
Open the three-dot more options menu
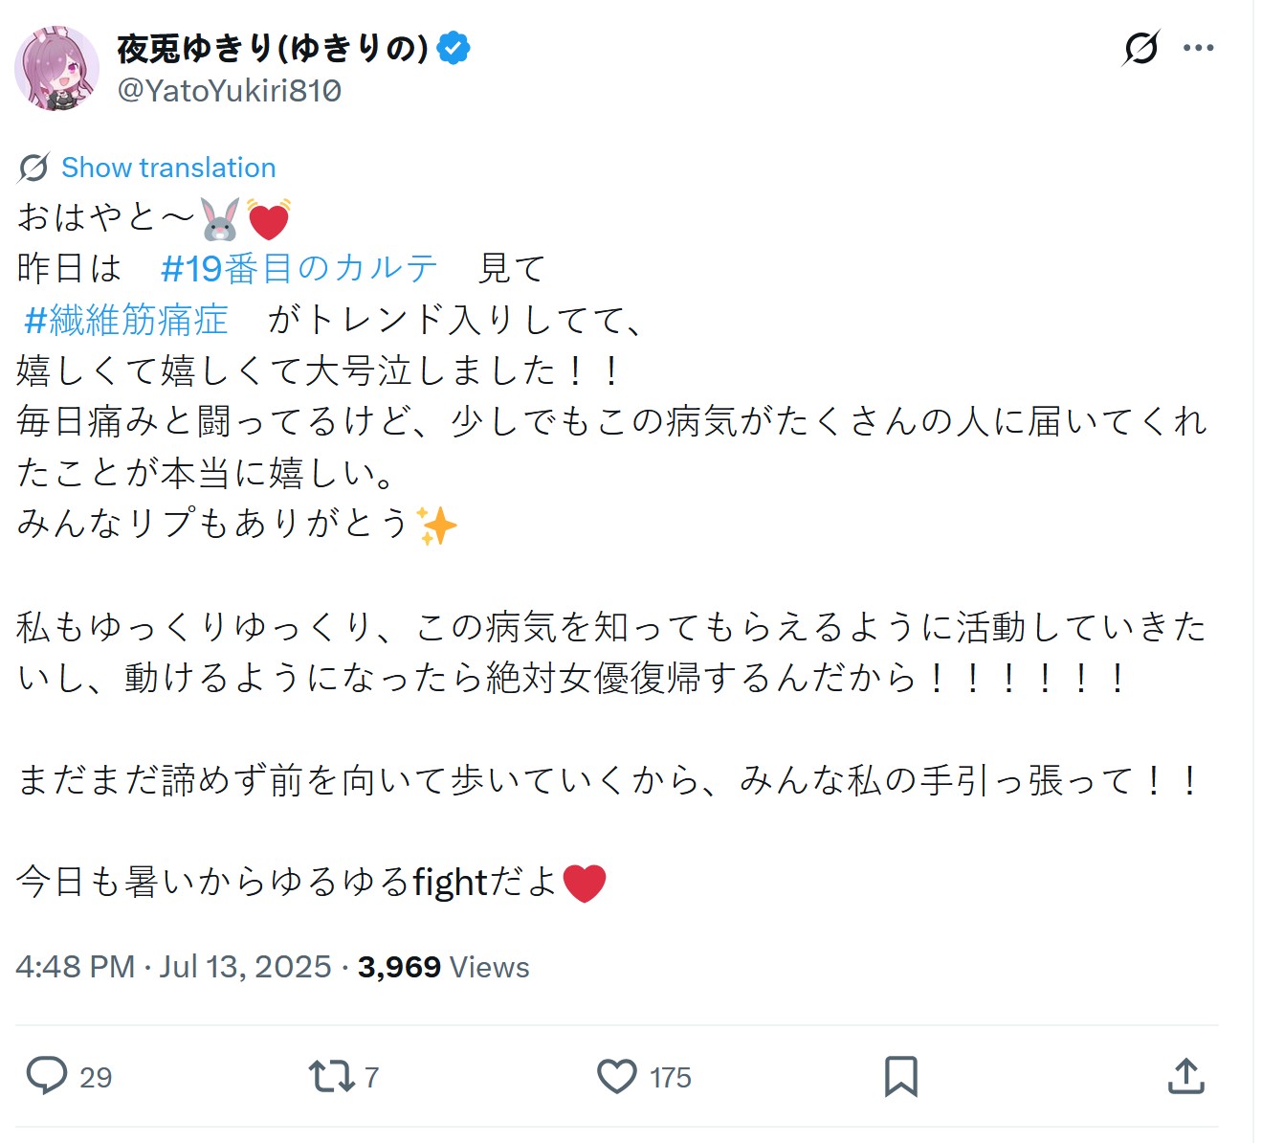click(x=1198, y=48)
